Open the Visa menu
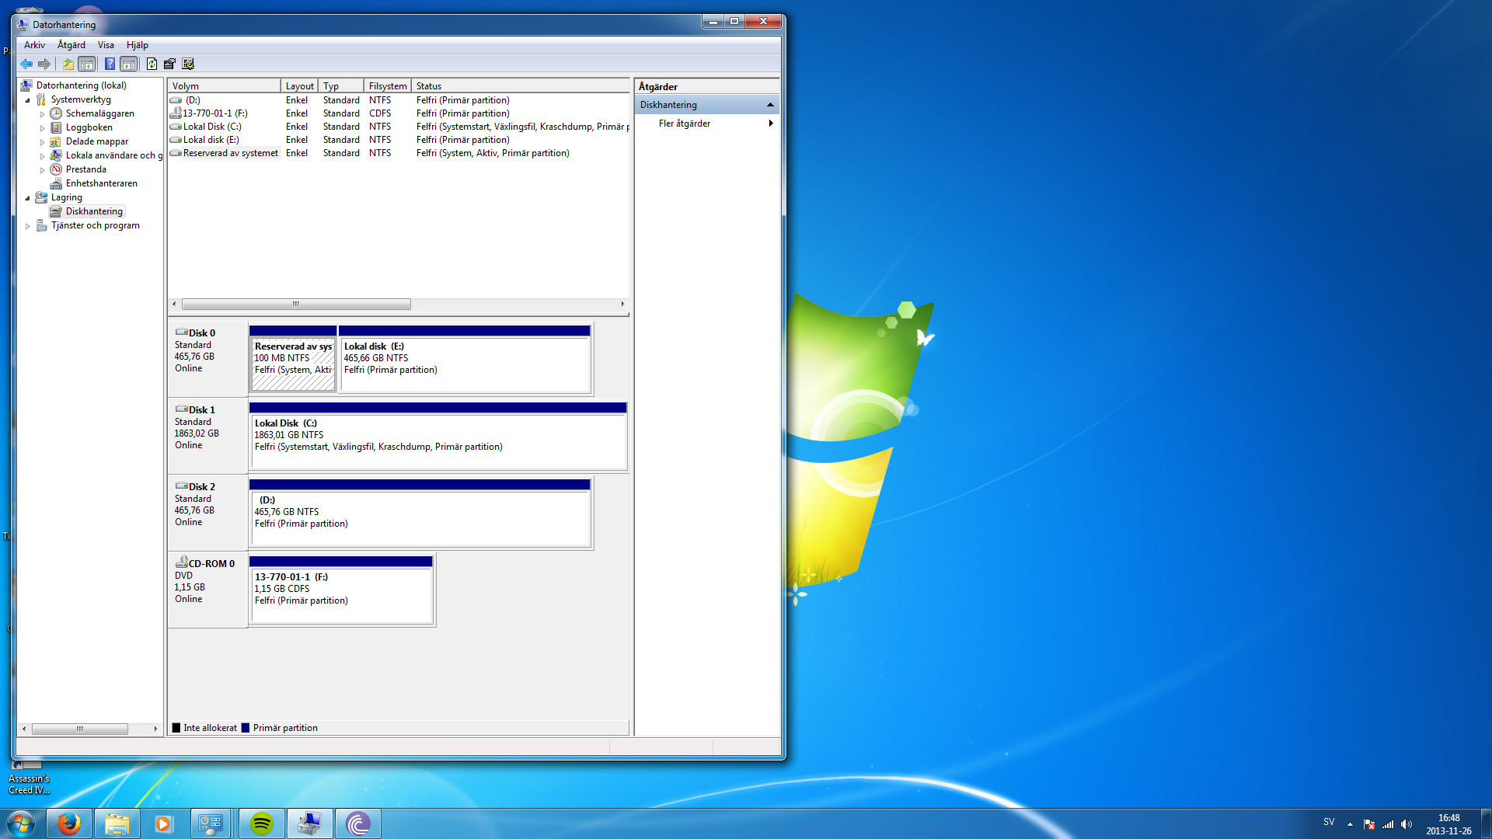1492x839 pixels. tap(106, 45)
